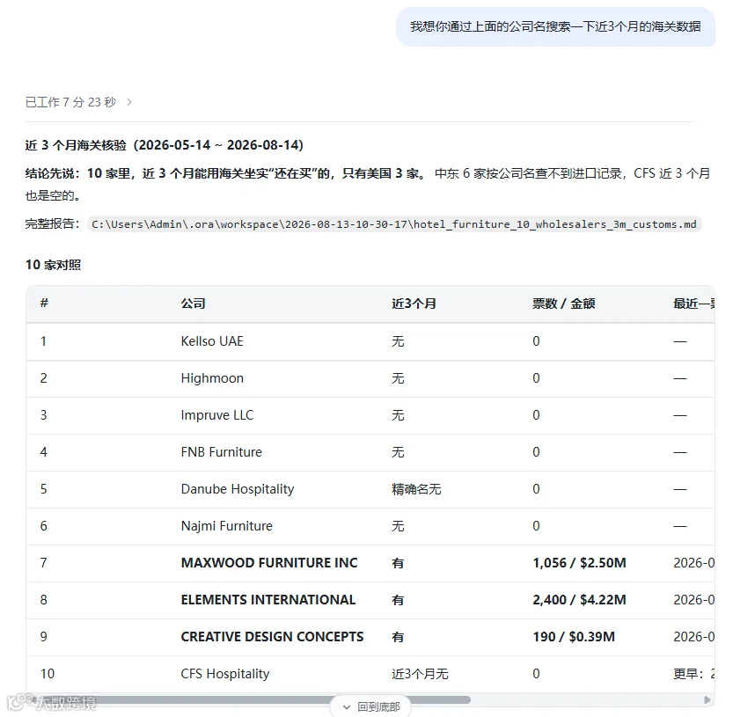Click the '回到底部' button
The height and width of the screenshot is (717, 733).
click(x=370, y=706)
